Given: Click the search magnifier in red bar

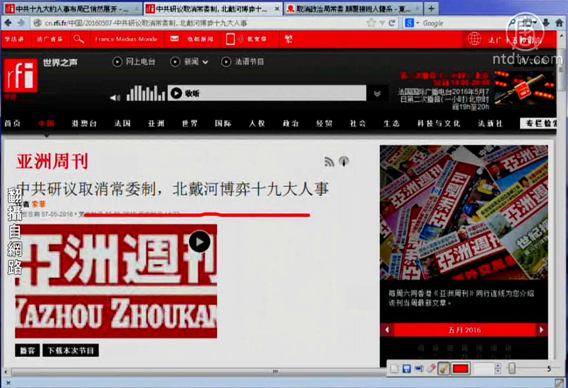Looking at the screenshot, I should [x=79, y=39].
